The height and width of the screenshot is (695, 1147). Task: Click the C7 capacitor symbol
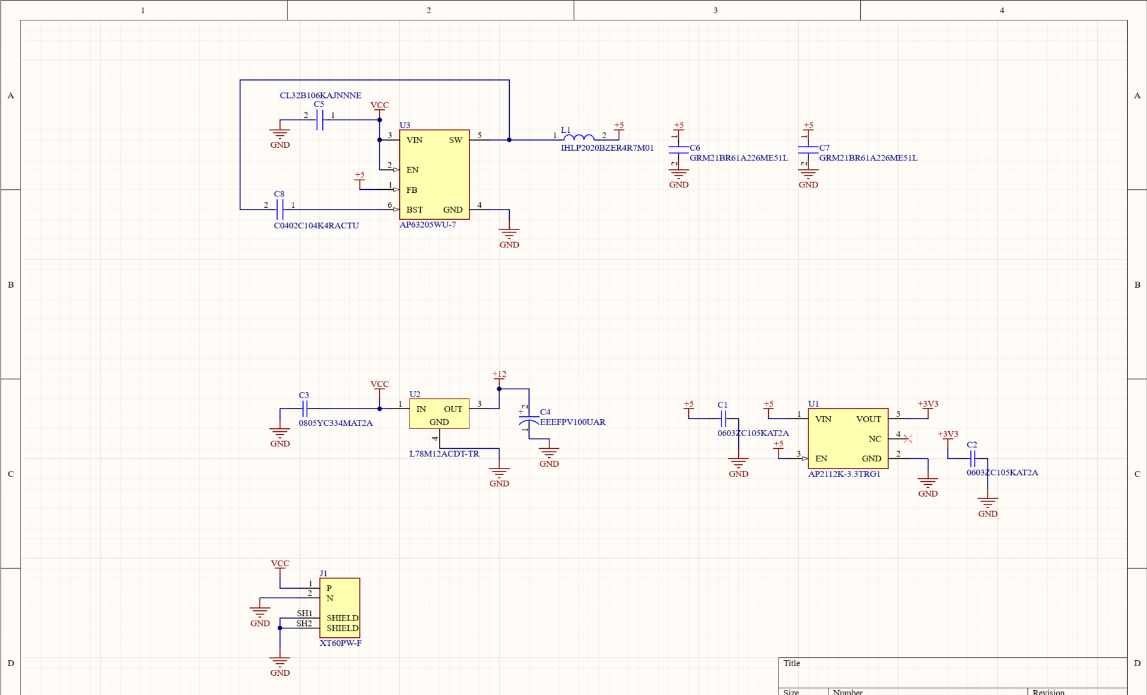point(808,150)
